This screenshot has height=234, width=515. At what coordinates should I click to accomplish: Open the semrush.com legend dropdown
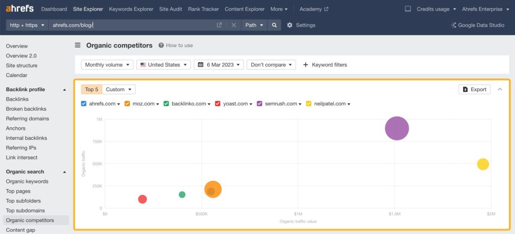pyautogui.click(x=300, y=104)
